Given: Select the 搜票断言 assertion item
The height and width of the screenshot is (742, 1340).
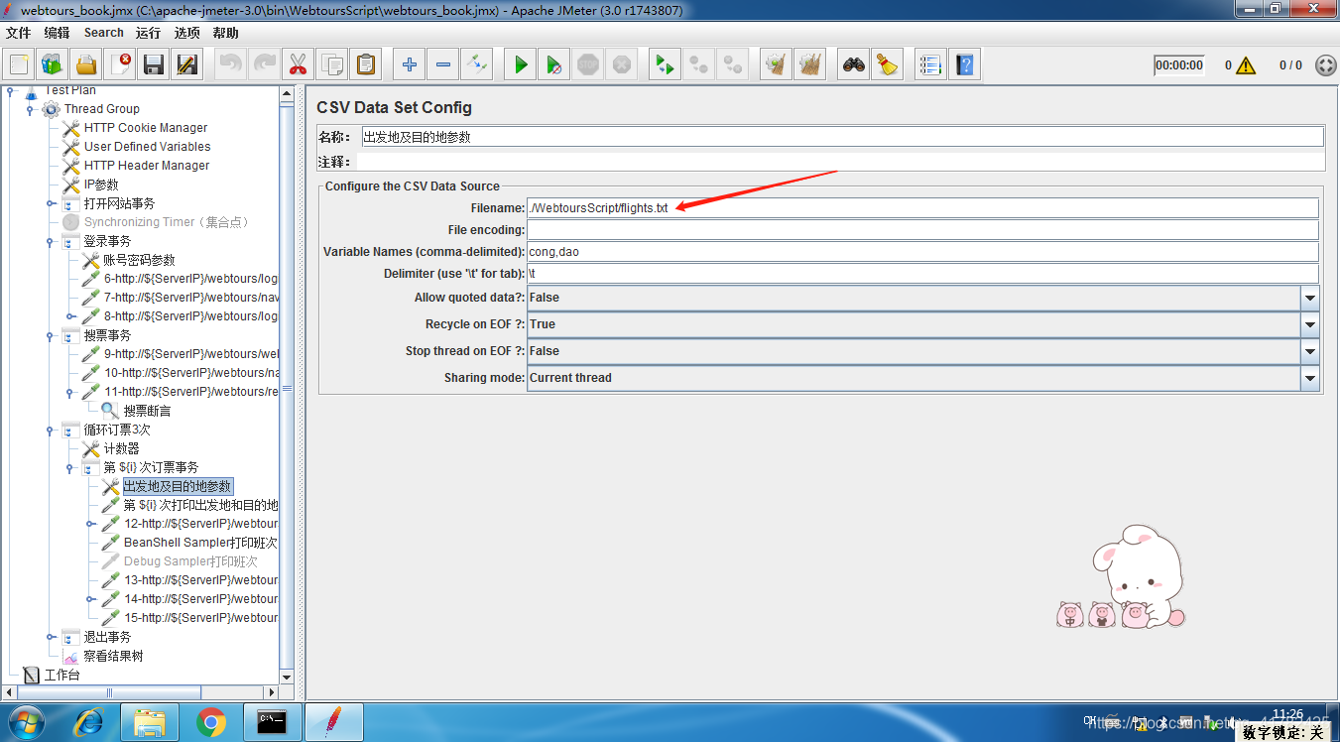Looking at the screenshot, I should point(147,411).
